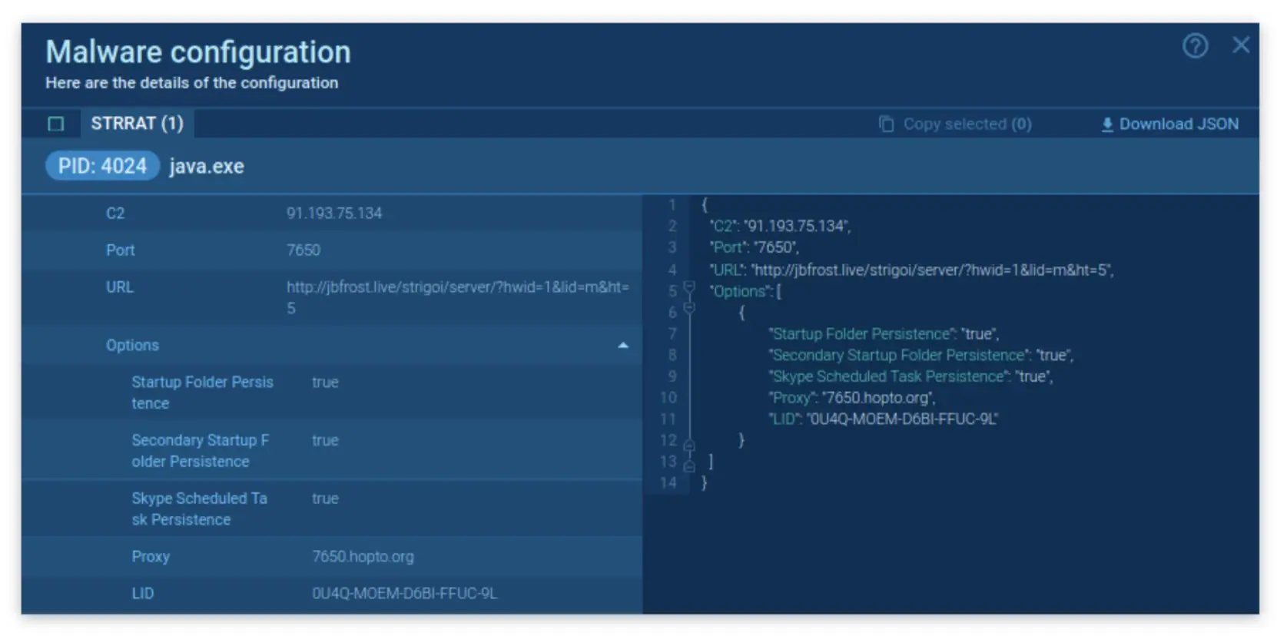Click JSON line 4 URL text
1277x636 pixels.
click(911, 270)
